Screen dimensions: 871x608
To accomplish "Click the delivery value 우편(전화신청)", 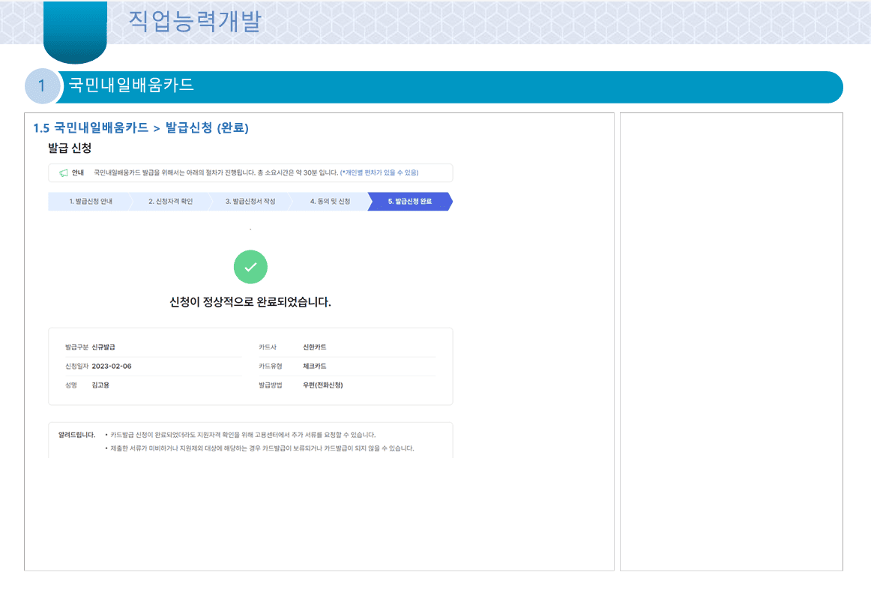I will tap(323, 385).
